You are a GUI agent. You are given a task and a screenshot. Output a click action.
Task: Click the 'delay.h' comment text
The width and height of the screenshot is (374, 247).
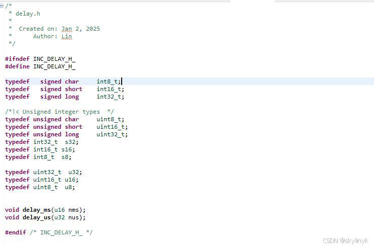click(28, 14)
